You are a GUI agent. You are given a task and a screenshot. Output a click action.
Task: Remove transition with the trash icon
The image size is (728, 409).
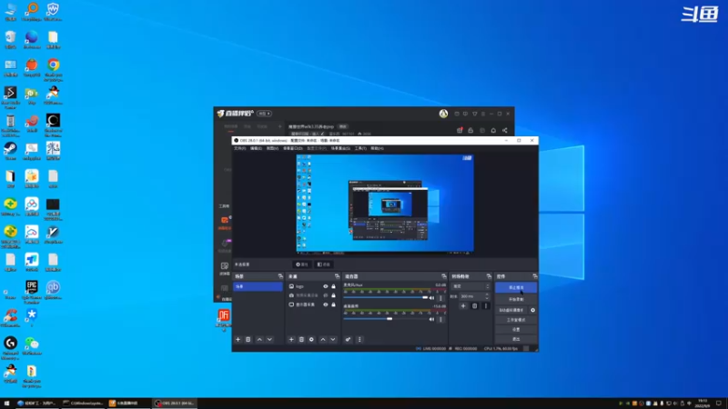point(474,306)
